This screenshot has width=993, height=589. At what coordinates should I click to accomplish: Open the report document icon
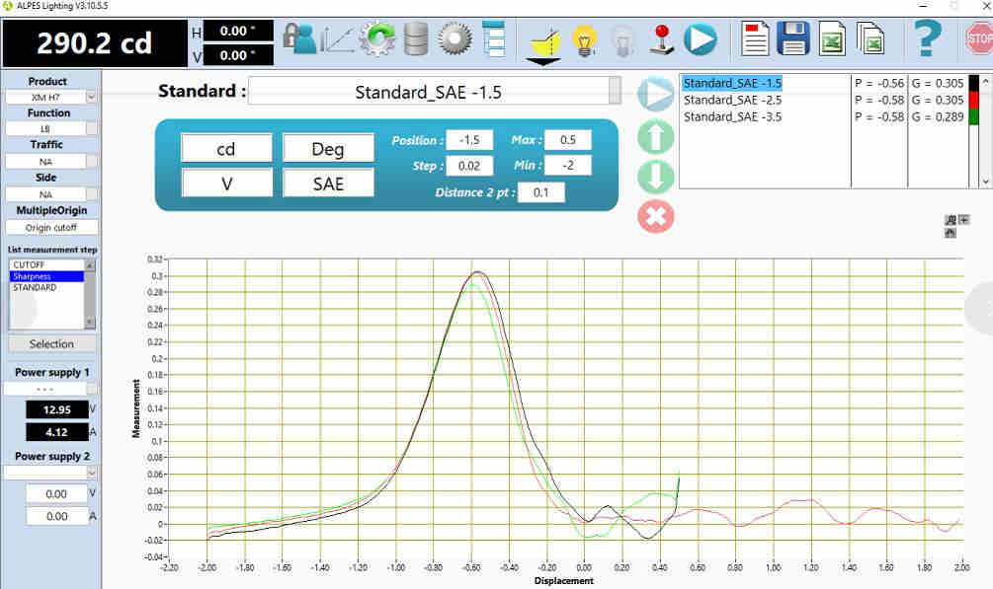pos(756,38)
